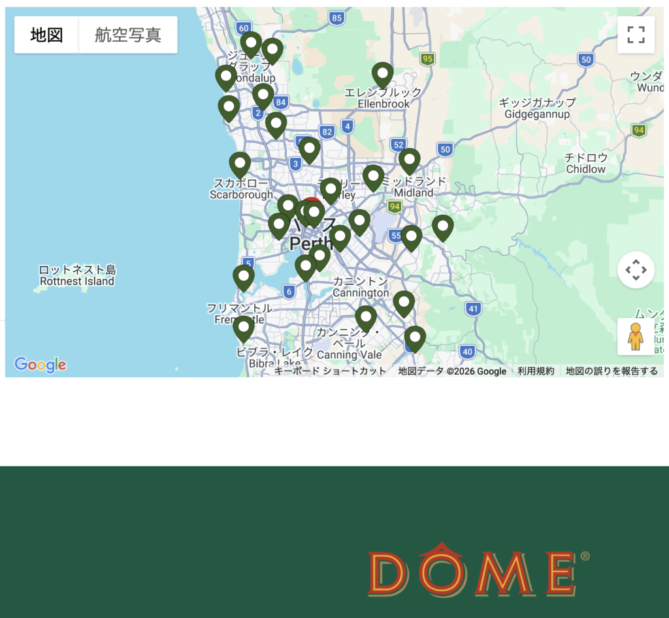Select the 地図 map view tab
The height and width of the screenshot is (618, 669).
pos(46,35)
